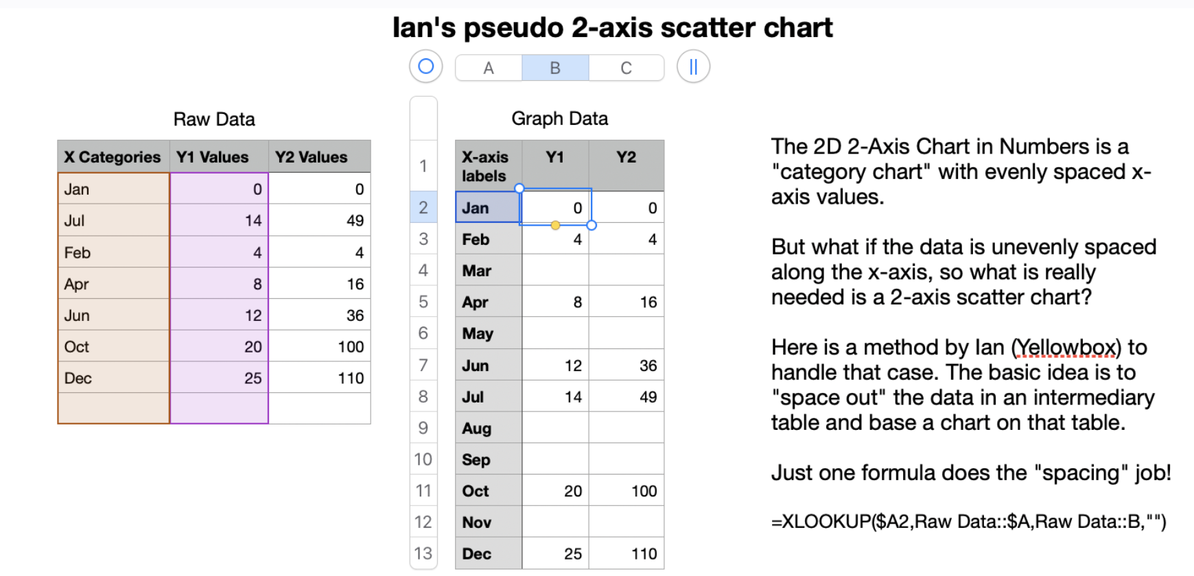Click the Graph Data table title

[x=559, y=118]
